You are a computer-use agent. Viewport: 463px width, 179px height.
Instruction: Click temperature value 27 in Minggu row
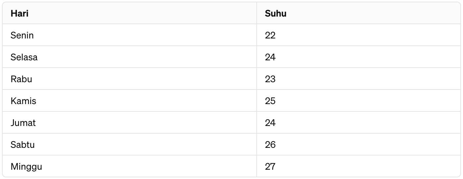(270, 166)
